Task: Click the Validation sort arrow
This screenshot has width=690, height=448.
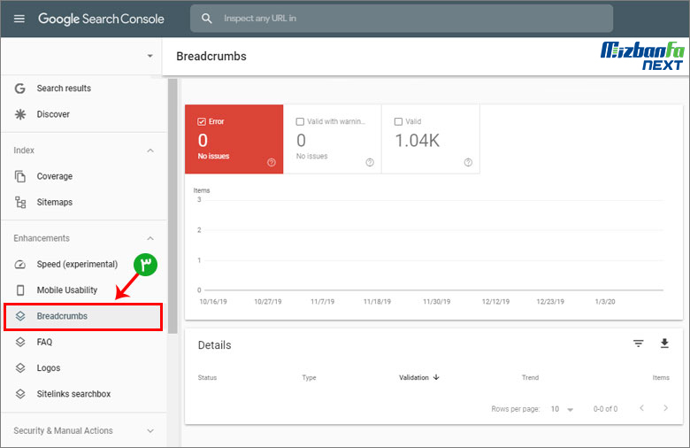Action: pyautogui.click(x=436, y=377)
